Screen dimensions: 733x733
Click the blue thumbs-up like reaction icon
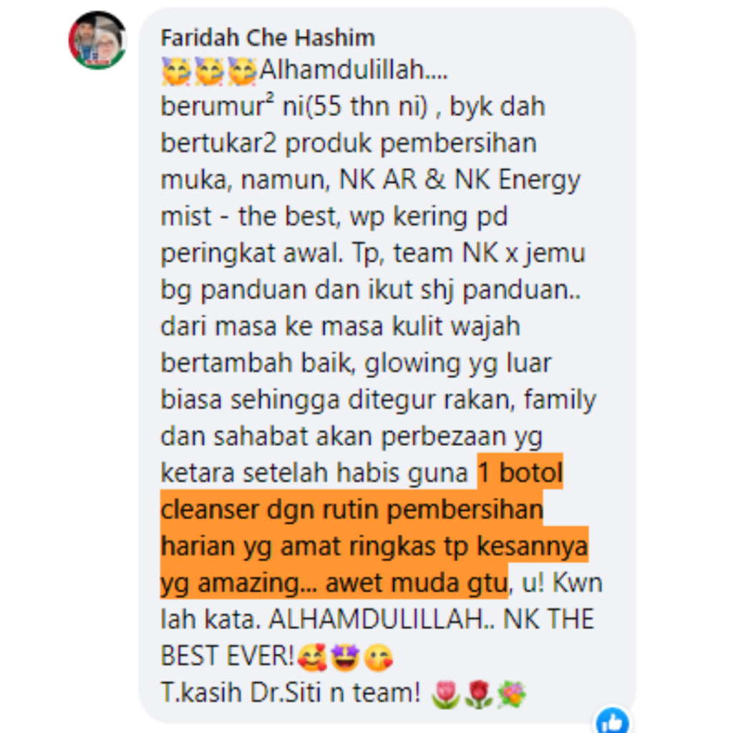(x=613, y=720)
